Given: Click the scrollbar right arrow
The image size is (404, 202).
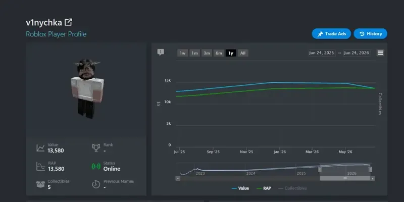Looking at the screenshot, I should click(373, 178).
